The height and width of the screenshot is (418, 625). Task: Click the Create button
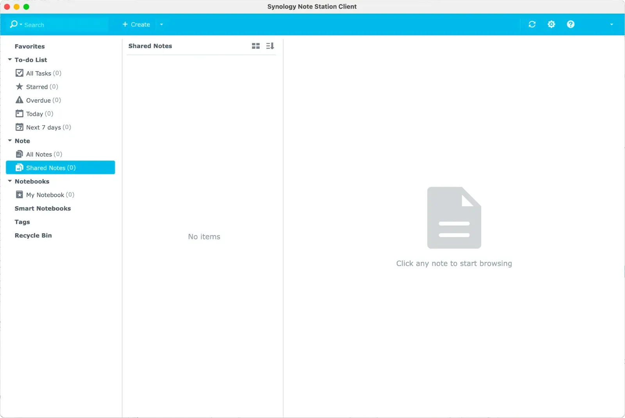136,25
